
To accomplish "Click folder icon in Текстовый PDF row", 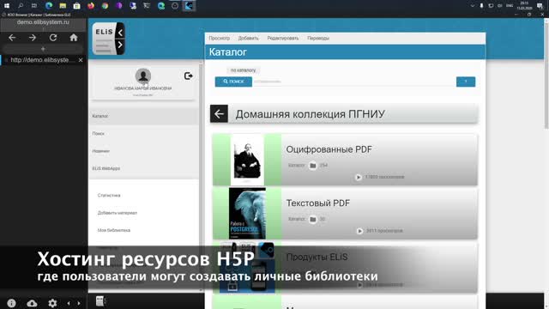I will tap(312, 220).
